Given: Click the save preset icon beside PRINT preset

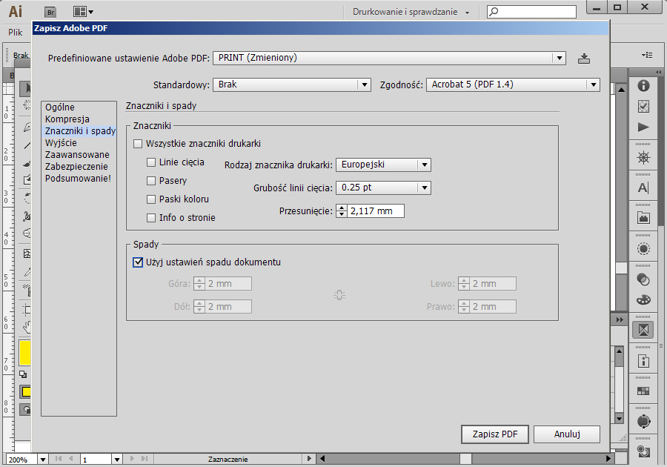Looking at the screenshot, I should [x=584, y=59].
